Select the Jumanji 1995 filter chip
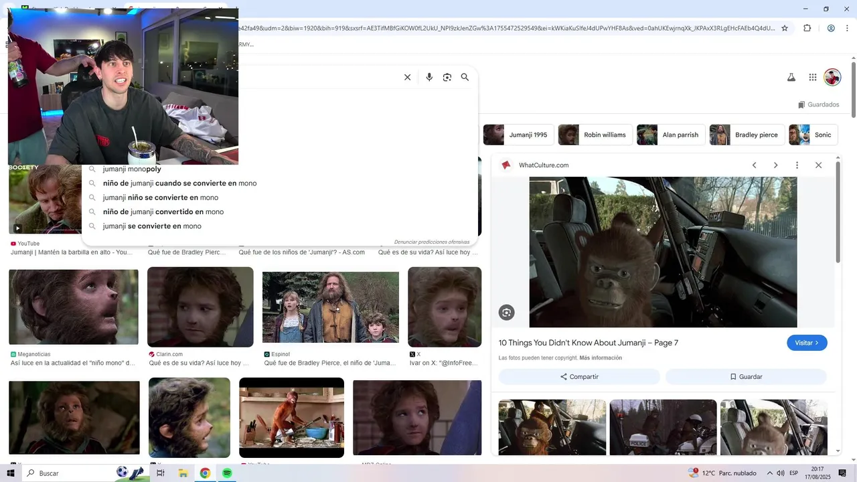 [x=519, y=135]
